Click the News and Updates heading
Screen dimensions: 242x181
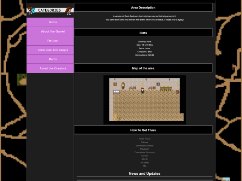click(145, 173)
